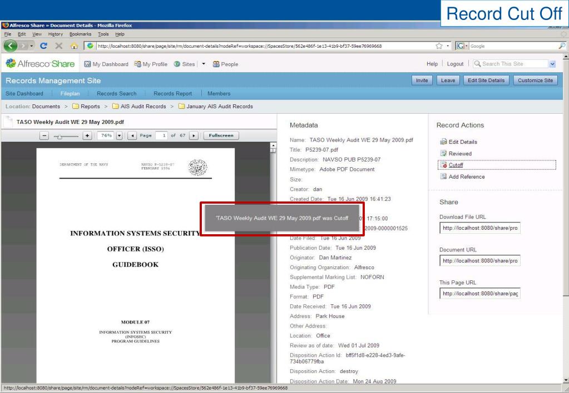Switch to Fileplan tab
The width and height of the screenshot is (569, 393).
[x=70, y=93]
